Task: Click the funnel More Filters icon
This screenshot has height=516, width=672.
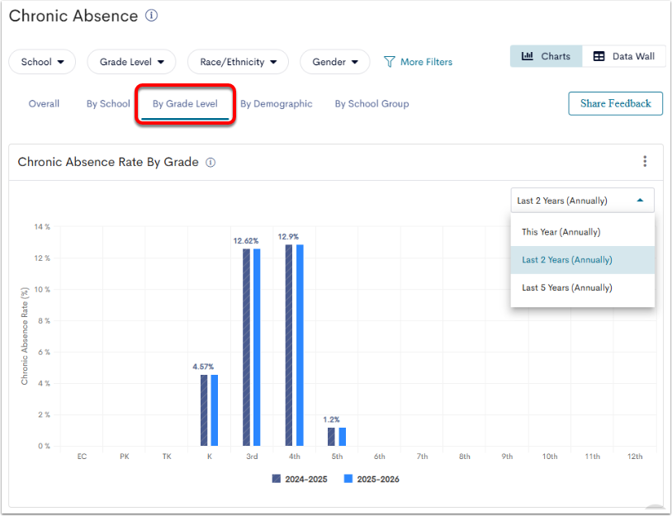Action: tap(389, 62)
